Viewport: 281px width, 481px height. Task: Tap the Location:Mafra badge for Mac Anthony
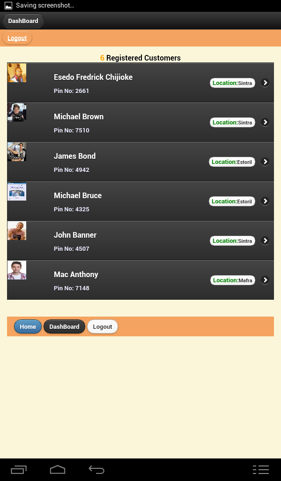(x=233, y=280)
